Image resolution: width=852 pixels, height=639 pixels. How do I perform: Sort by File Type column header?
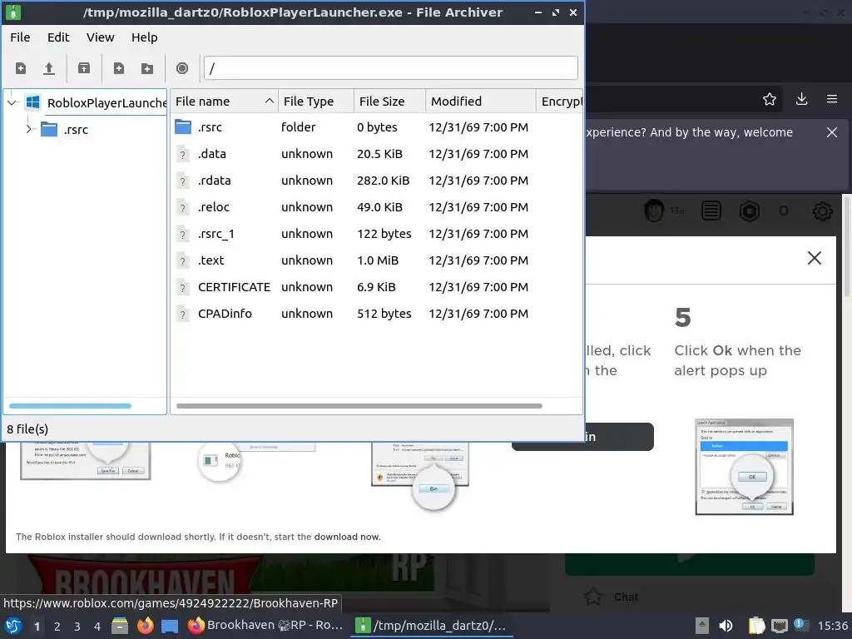316,102
